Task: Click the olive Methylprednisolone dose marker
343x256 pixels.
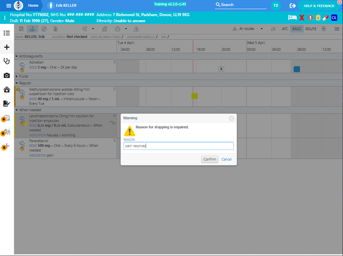Action: pyautogui.click(x=195, y=96)
